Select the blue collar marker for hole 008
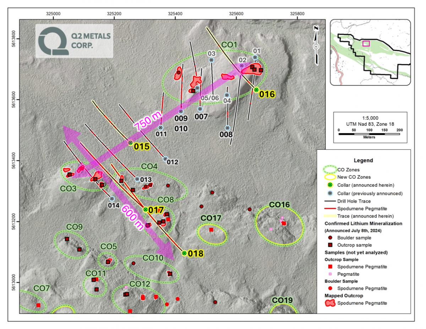The height and width of the screenshot is (329, 426). point(228,128)
